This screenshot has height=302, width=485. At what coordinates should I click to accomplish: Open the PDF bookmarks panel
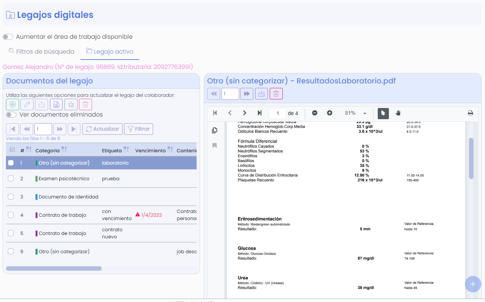pos(215,146)
